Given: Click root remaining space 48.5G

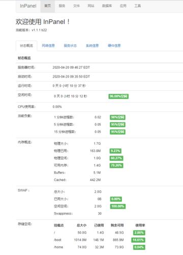Looking at the screenshot, I should (x=119, y=233).
